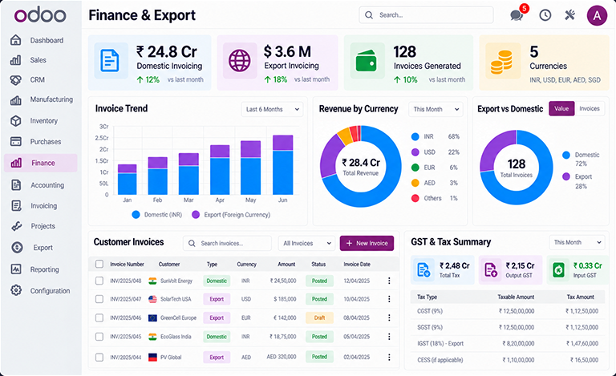Check the INV/2025/048 row checkbox
This screenshot has height=376, width=616.
click(x=99, y=281)
